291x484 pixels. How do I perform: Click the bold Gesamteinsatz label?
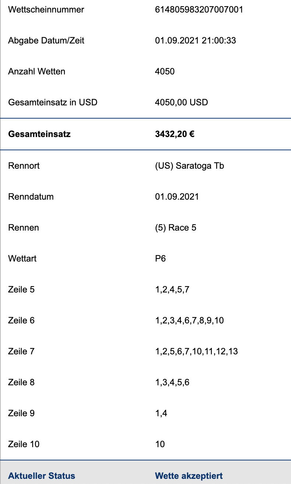39,134
